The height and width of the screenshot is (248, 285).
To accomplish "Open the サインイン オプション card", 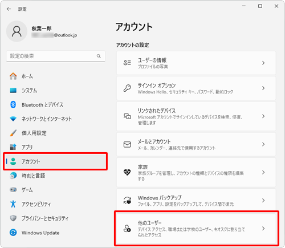I will (196, 88).
